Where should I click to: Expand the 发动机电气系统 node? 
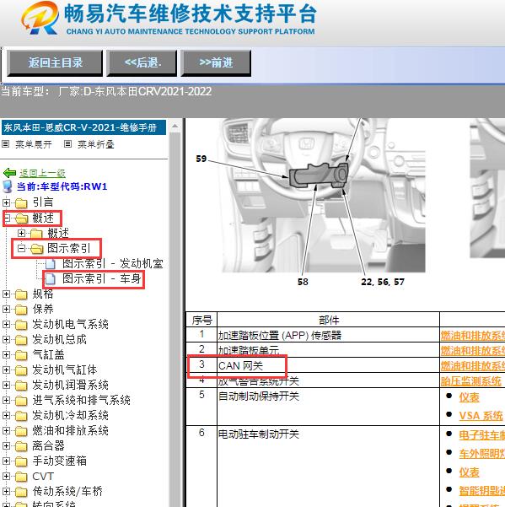point(6,324)
